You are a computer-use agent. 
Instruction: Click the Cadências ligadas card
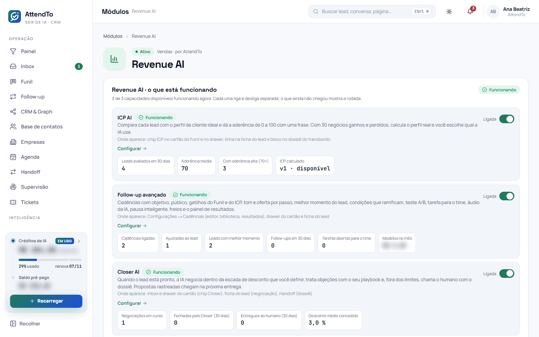coord(138,243)
